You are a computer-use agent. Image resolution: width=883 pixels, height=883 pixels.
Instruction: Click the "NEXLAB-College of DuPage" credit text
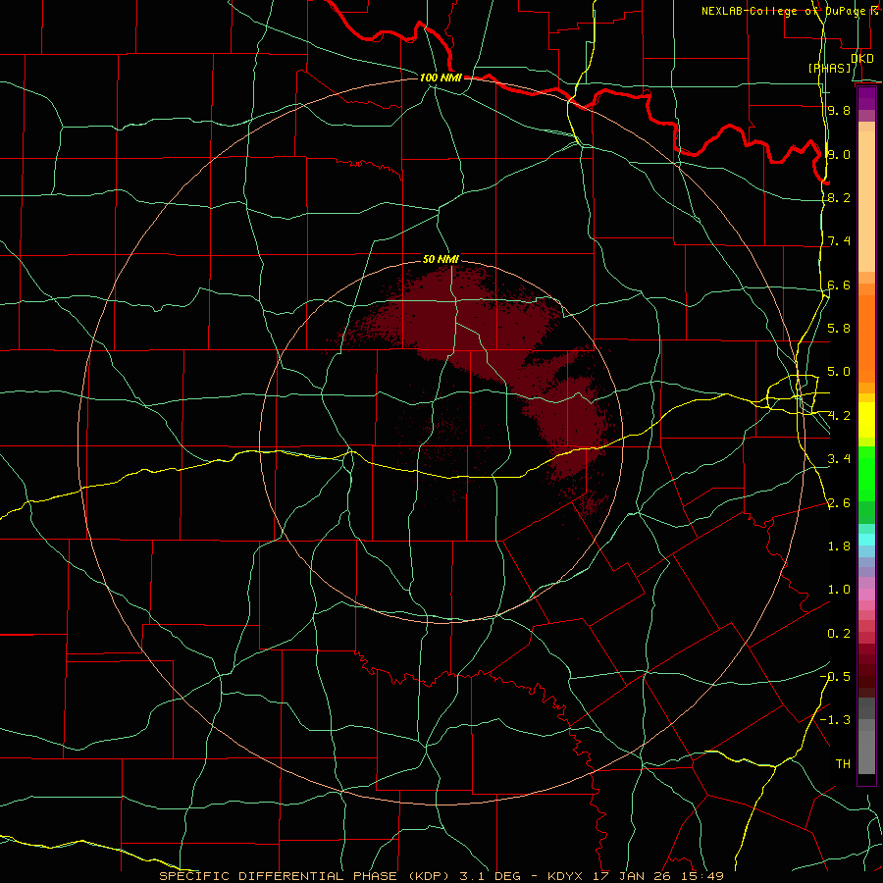tap(785, 11)
